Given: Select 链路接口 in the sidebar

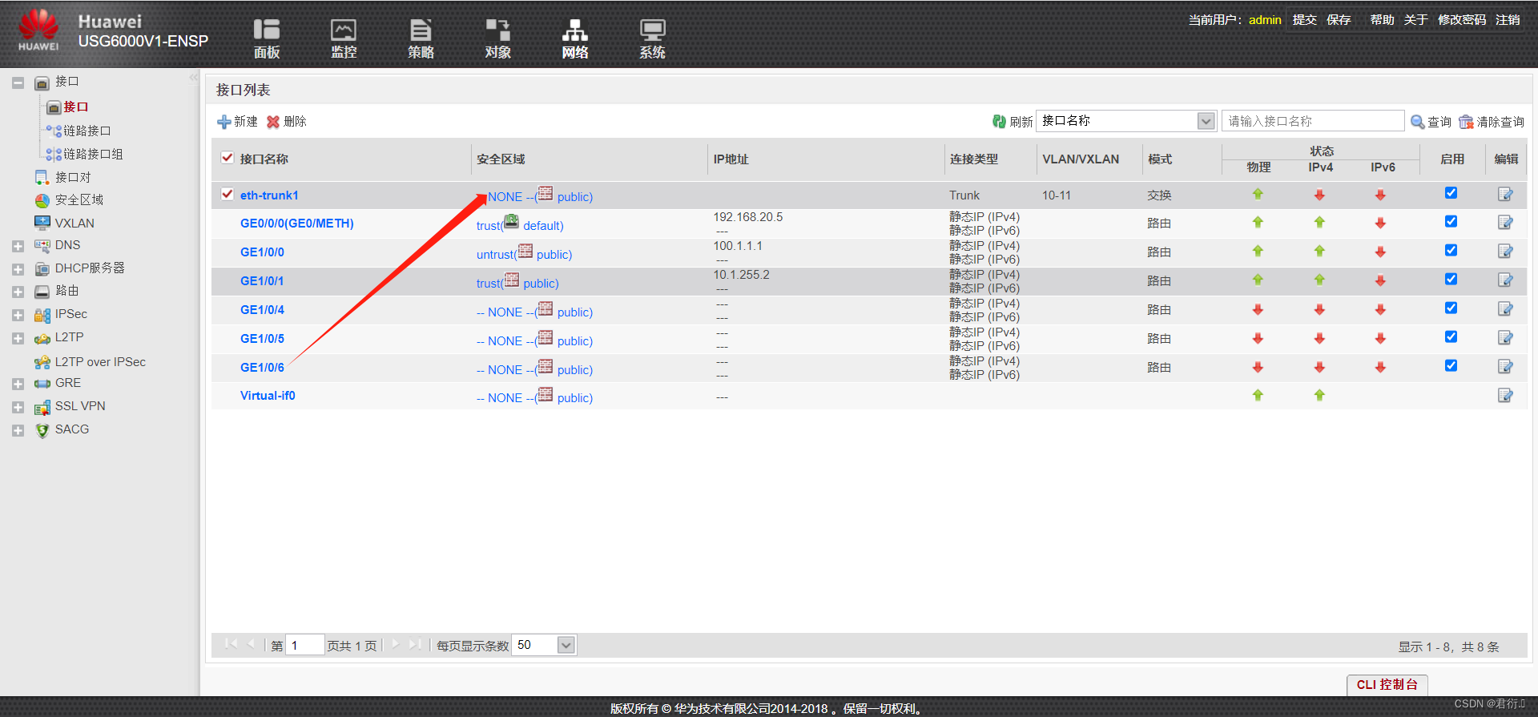Looking at the screenshot, I should [87, 131].
